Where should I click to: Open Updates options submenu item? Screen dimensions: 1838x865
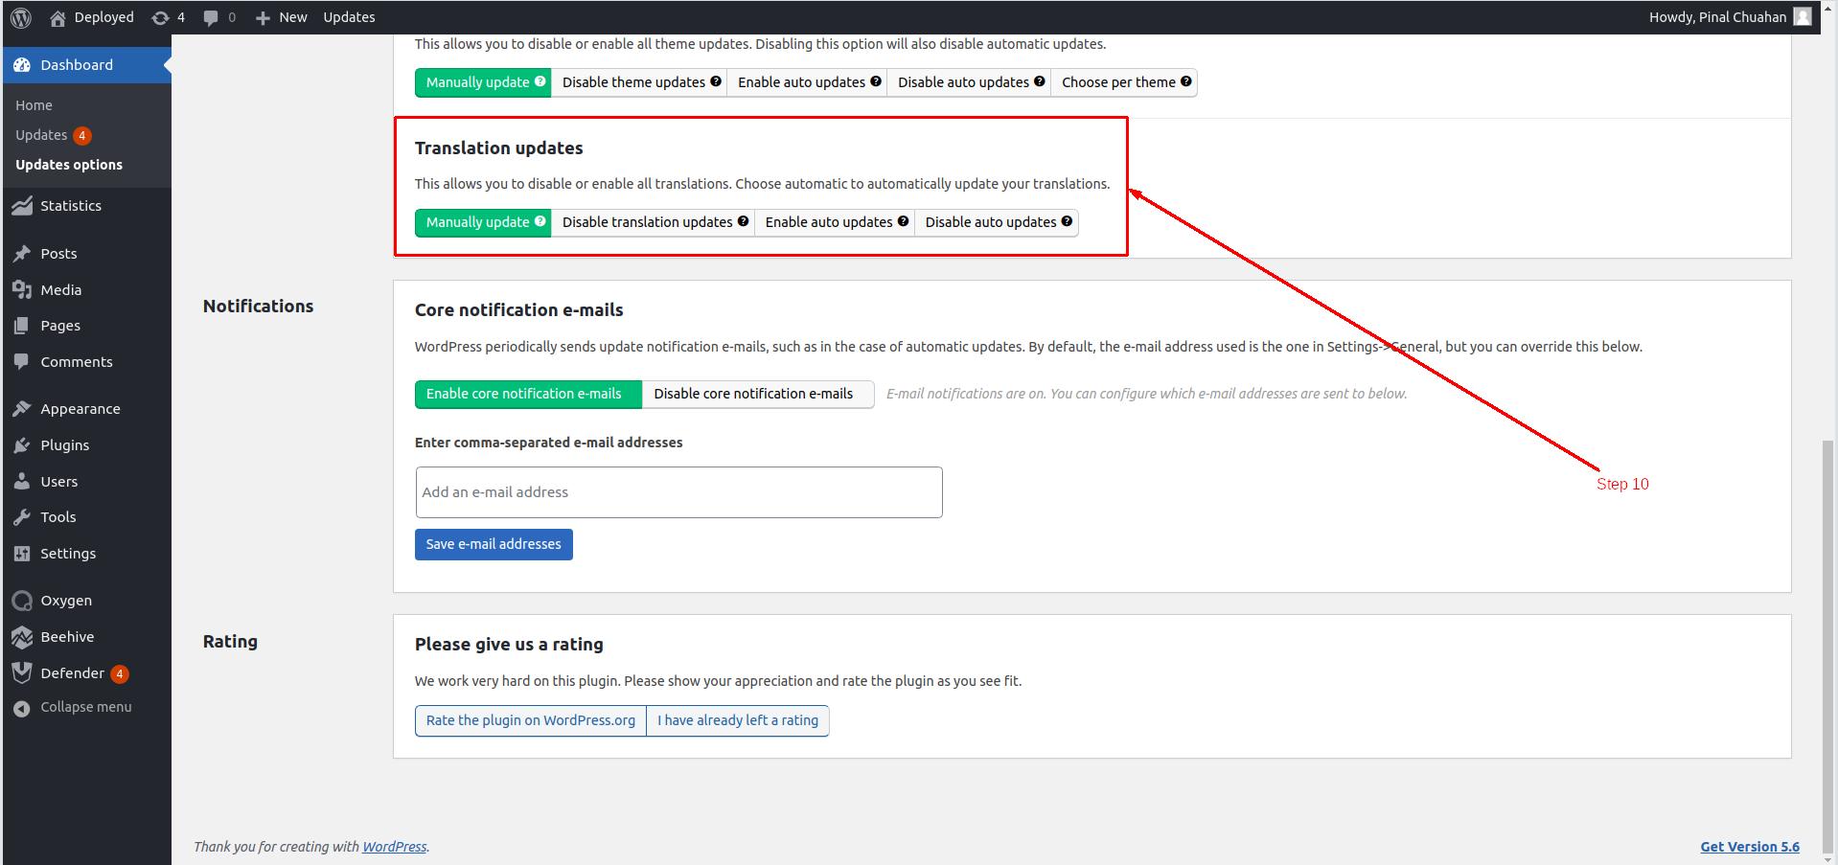click(69, 165)
